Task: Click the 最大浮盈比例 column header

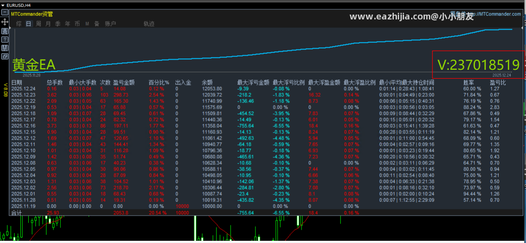Action: pos(360,83)
